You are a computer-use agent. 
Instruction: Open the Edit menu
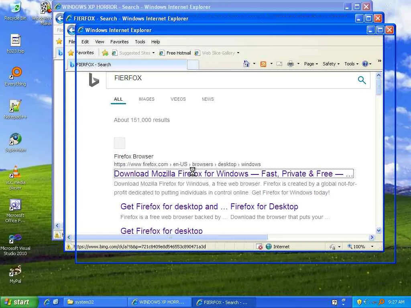pyautogui.click(x=85, y=42)
